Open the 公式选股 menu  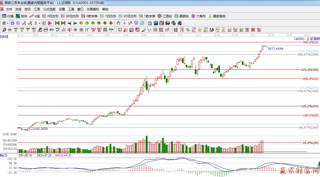[49, 9]
